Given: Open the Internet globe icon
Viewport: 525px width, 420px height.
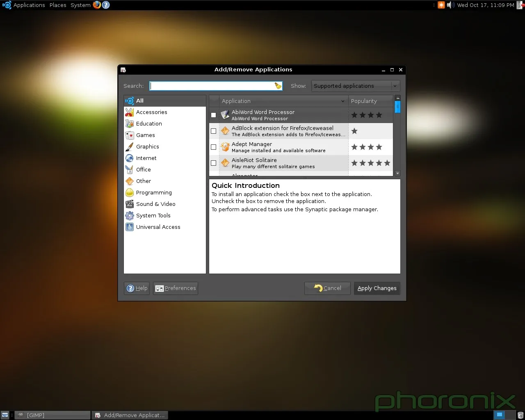Looking at the screenshot, I should tap(130, 158).
